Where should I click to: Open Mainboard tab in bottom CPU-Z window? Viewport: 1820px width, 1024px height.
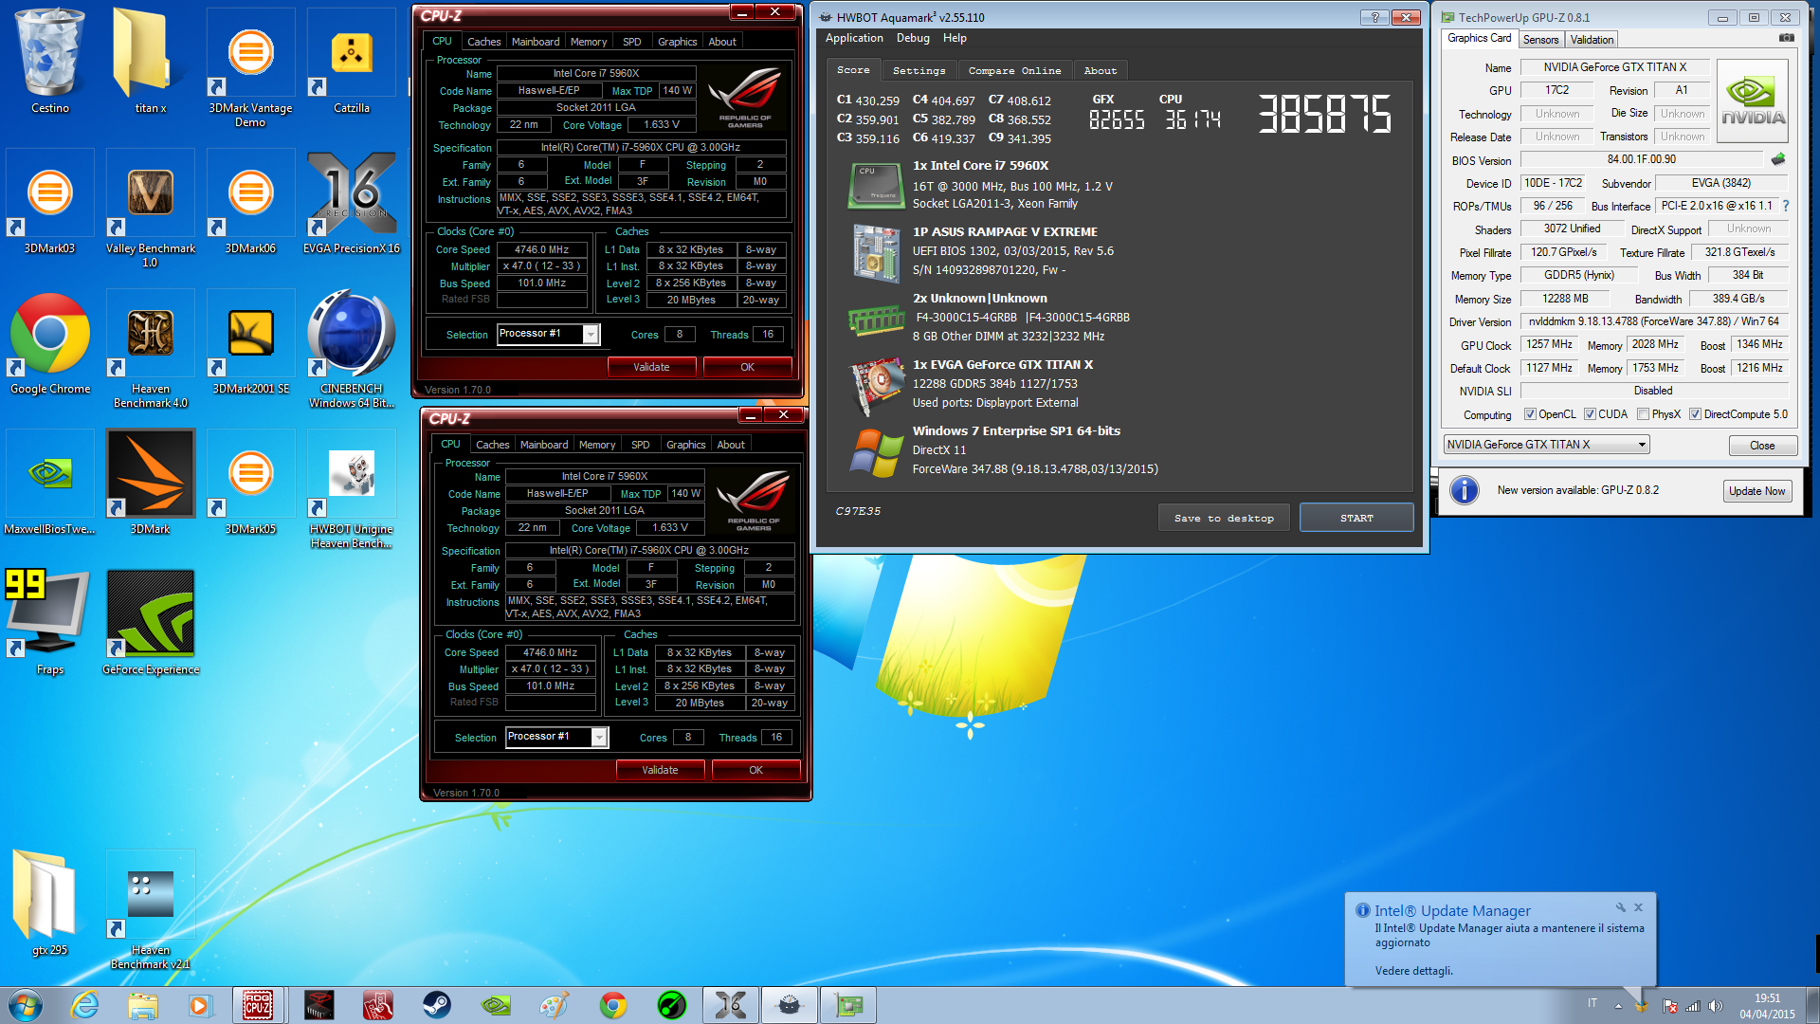[x=544, y=445]
